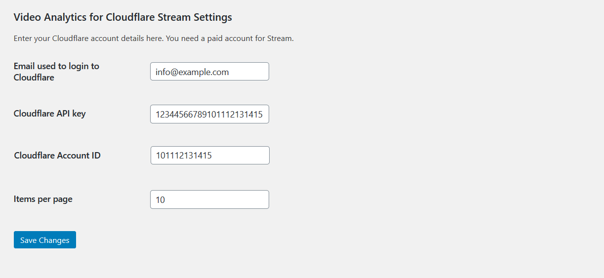The width and height of the screenshot is (604, 278).
Task: Click the field with value 10
Action: pos(209,199)
